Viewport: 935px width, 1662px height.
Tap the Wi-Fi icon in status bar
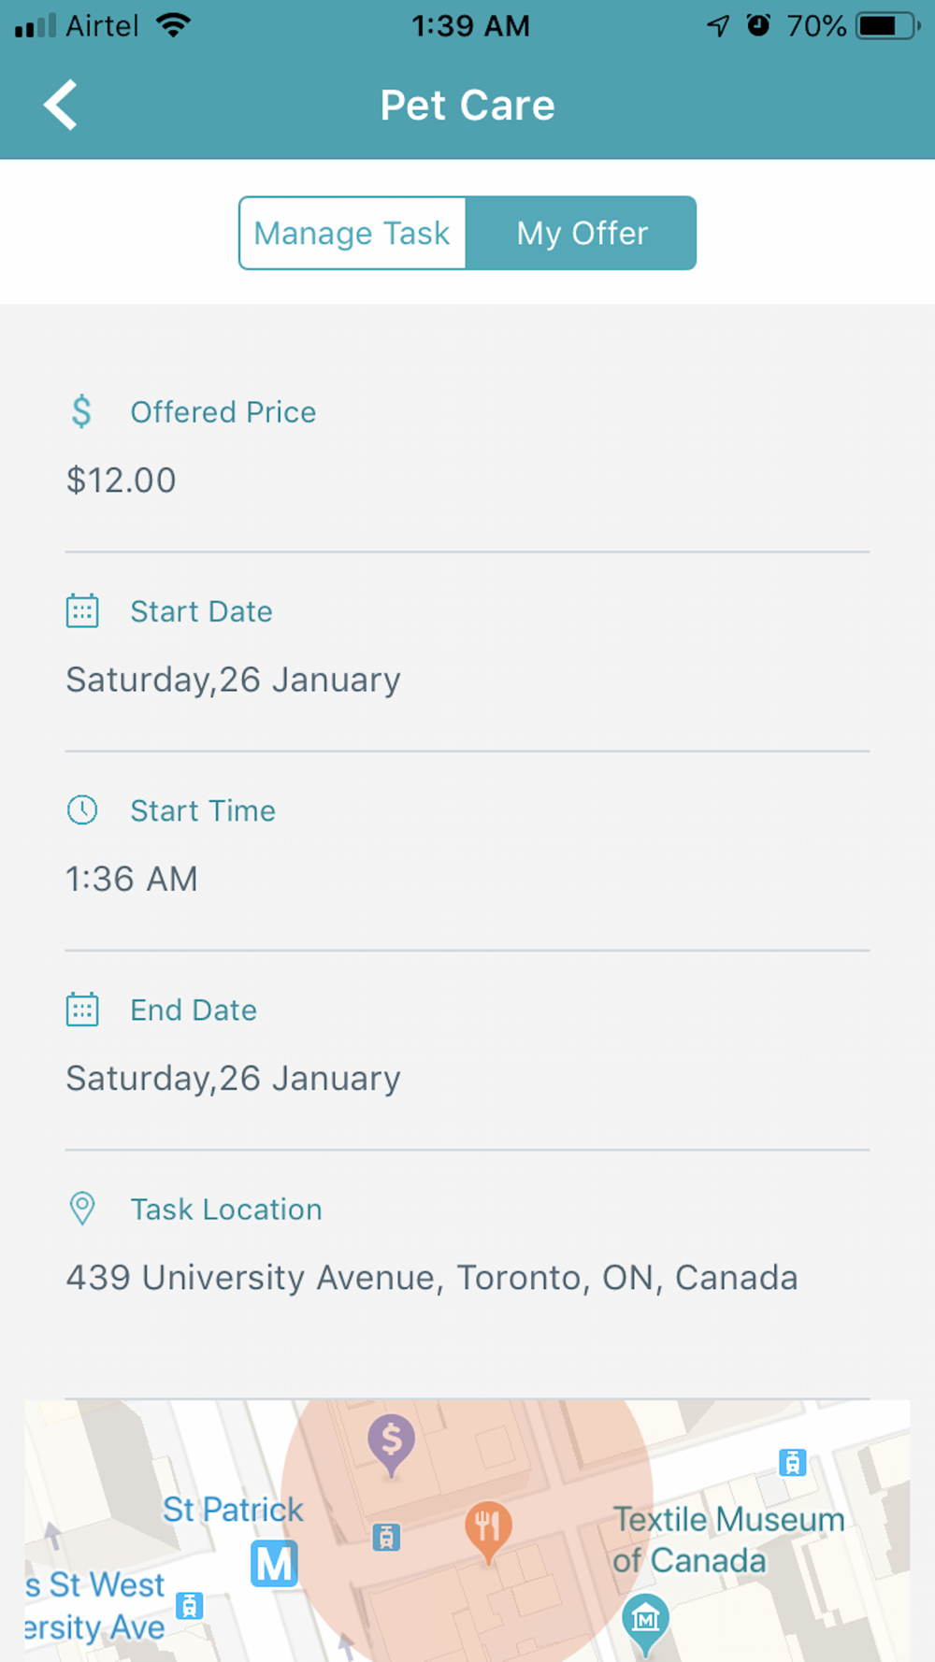point(173,25)
